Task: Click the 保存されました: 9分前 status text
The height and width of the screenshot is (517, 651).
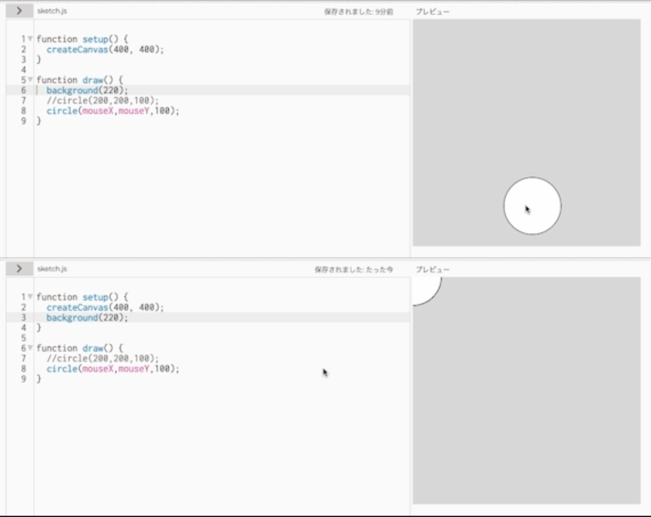Action: point(359,11)
